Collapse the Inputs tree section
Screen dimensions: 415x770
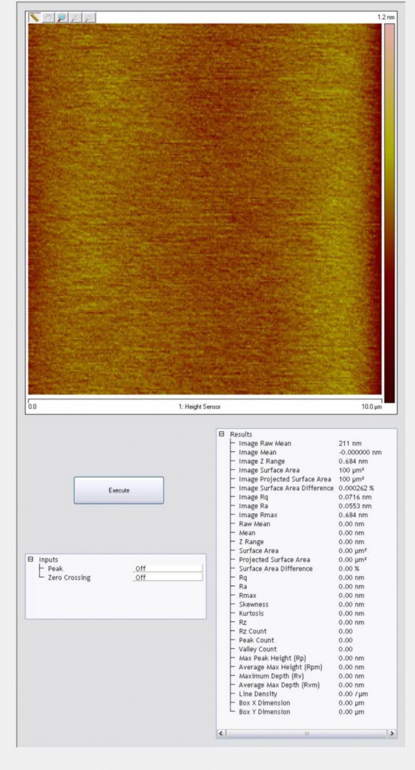30,559
